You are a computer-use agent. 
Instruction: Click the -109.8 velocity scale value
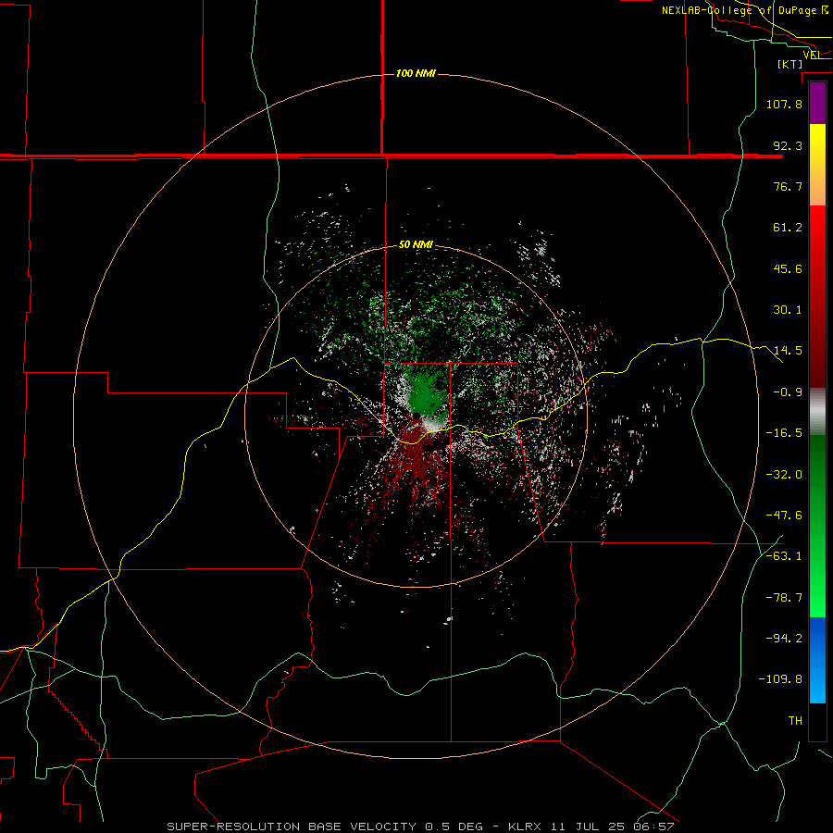click(780, 679)
